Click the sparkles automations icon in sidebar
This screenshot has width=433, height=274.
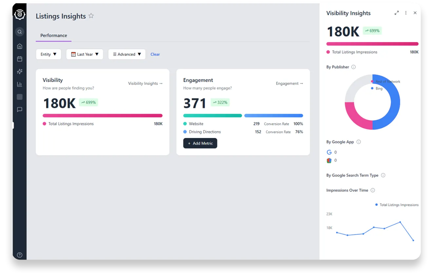click(19, 71)
